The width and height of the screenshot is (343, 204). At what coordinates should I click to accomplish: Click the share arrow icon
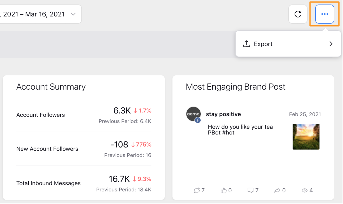coord(278,191)
